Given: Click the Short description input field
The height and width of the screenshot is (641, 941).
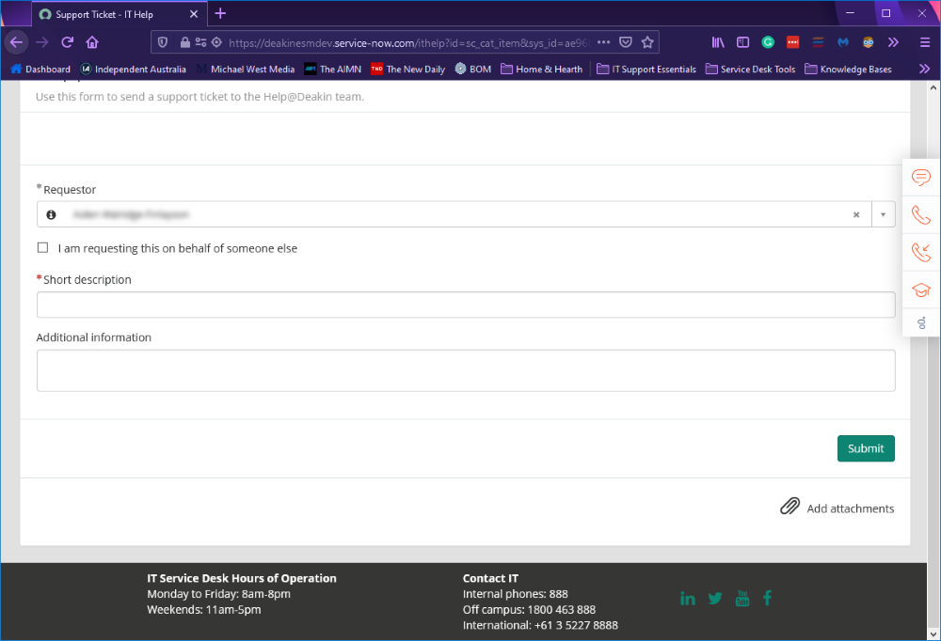Looking at the screenshot, I should click(465, 305).
